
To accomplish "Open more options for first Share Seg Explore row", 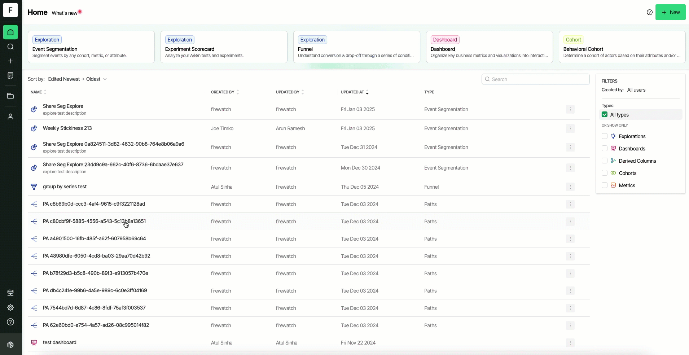I will tap(570, 109).
